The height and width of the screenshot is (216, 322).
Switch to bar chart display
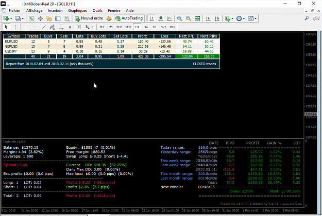pyautogui.click(x=152, y=18)
